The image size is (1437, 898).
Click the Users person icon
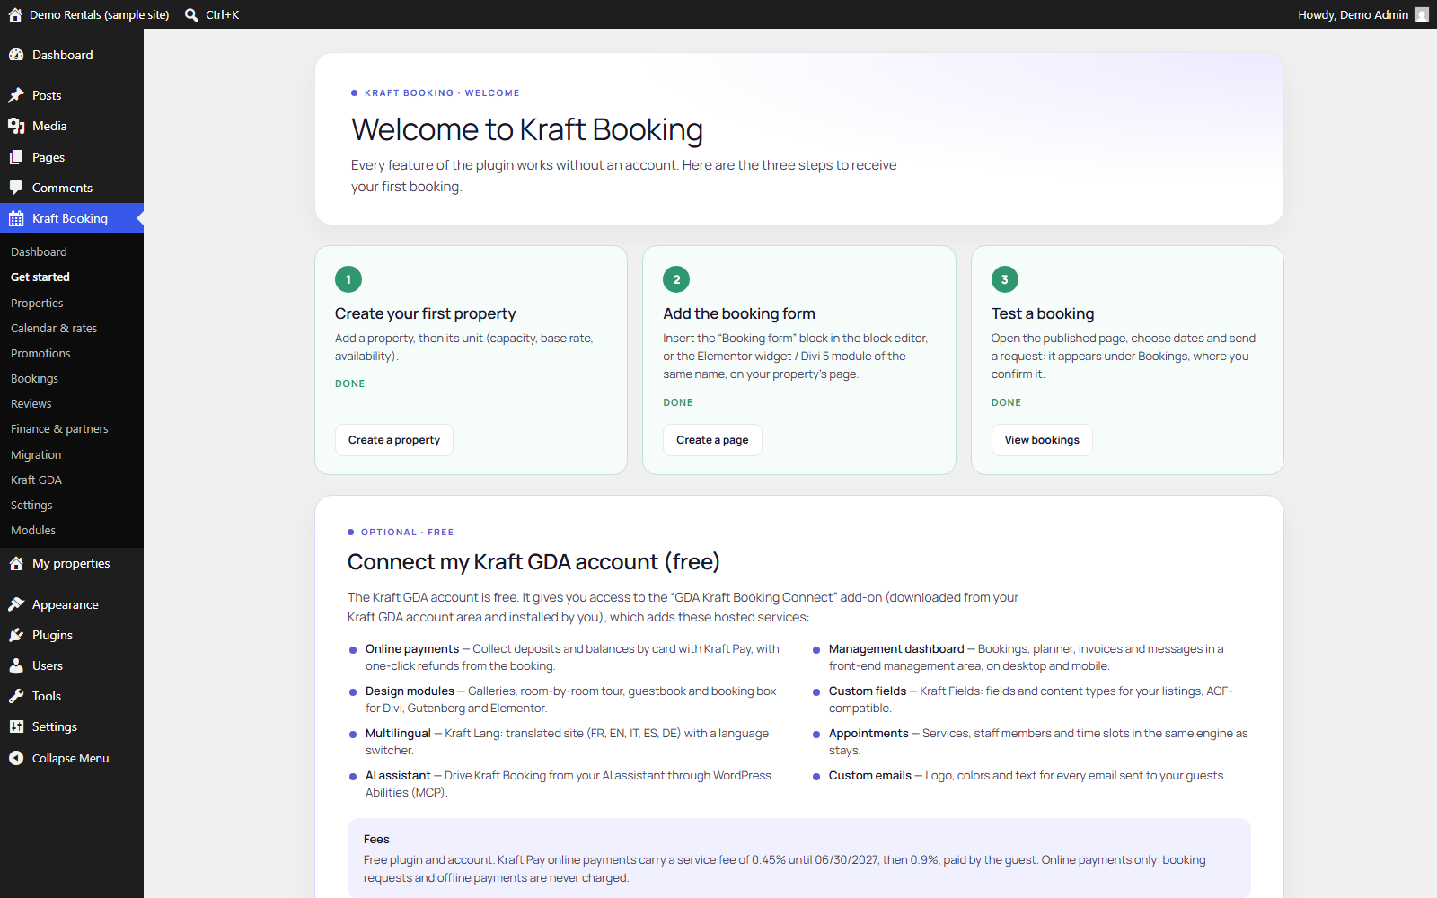16,665
